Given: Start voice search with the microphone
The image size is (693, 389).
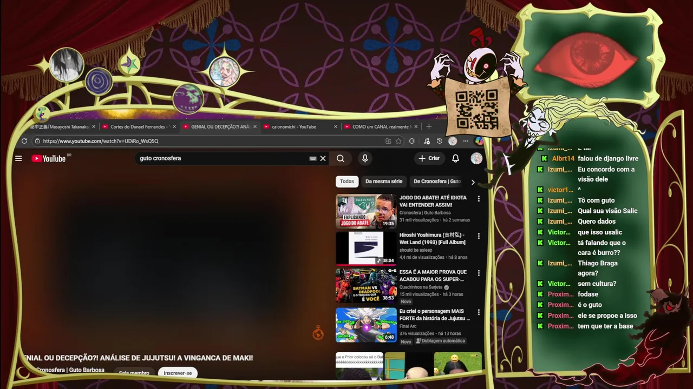Looking at the screenshot, I should (365, 158).
